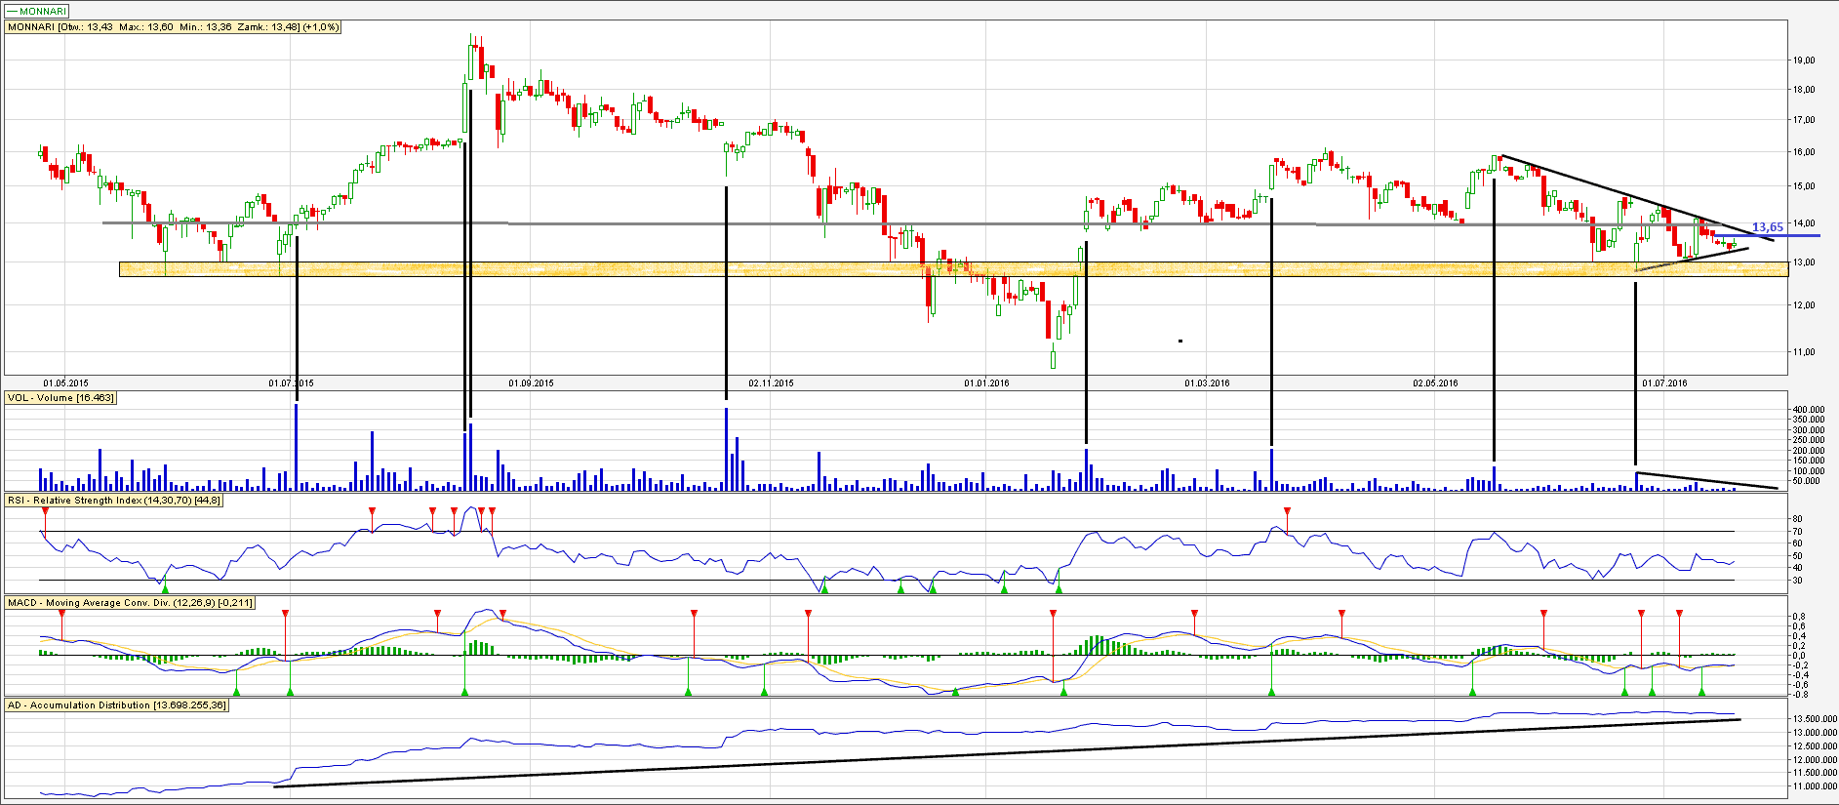This screenshot has height=805, width=1839.
Task: Click the AD Accumulation Distribution panel title
Action: point(116,705)
